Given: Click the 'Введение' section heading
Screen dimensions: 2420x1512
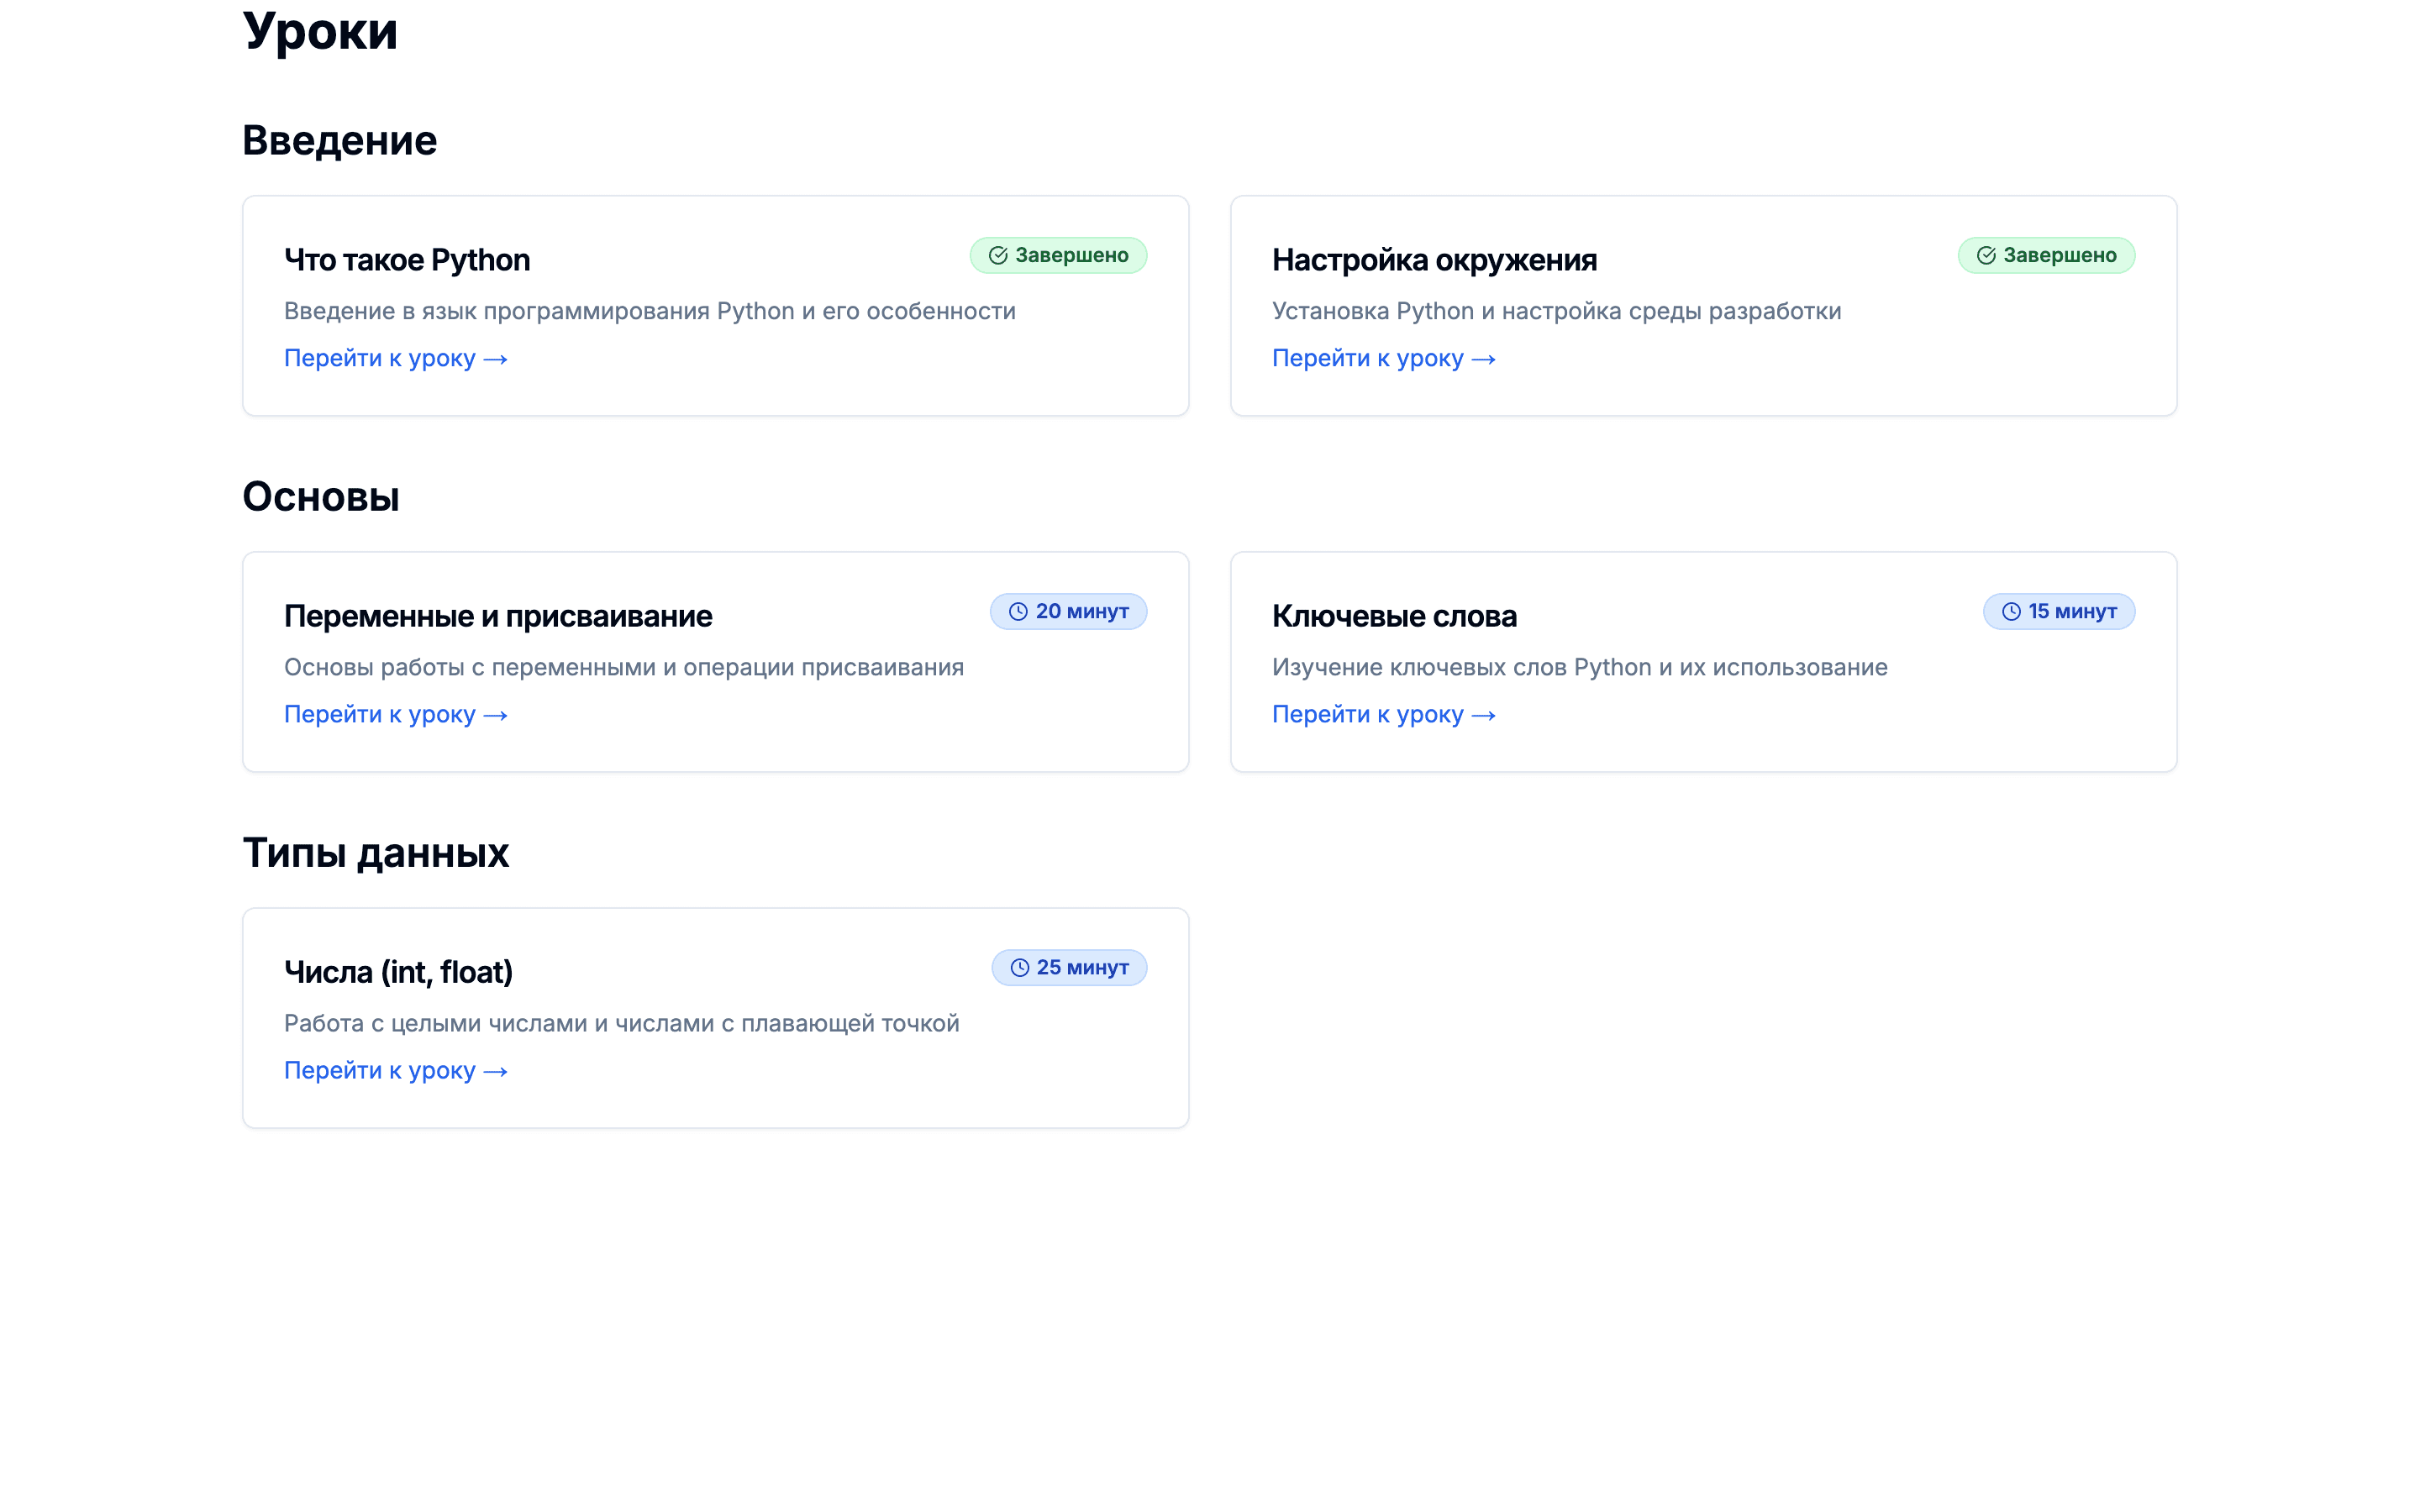Looking at the screenshot, I should tap(340, 140).
